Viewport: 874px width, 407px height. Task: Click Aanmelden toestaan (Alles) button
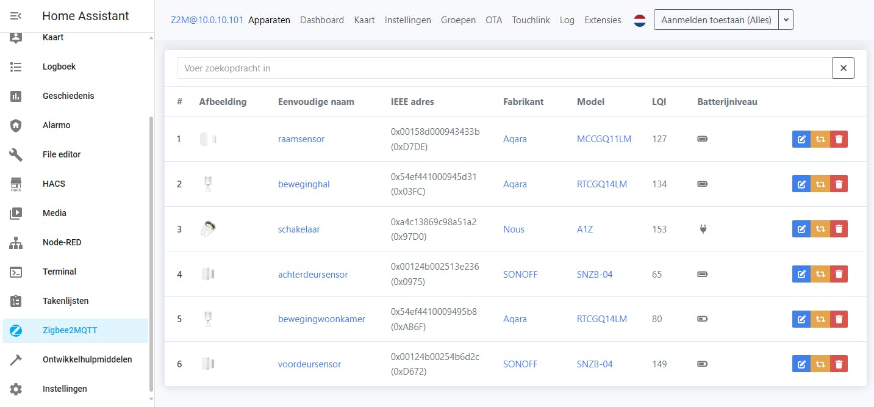pyautogui.click(x=716, y=20)
